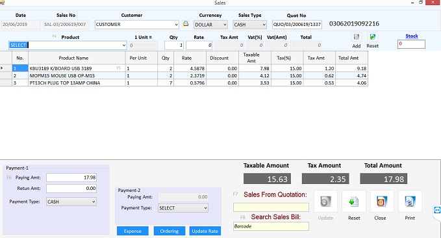Viewport: 441px width, 238px height.
Task: Click the Quot No field
Action: [297, 25]
